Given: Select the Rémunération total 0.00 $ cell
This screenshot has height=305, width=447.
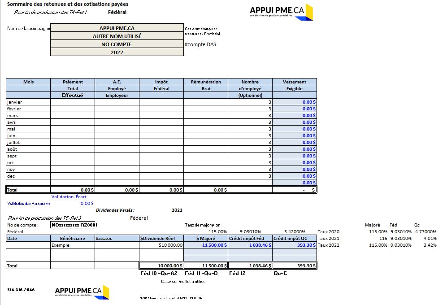Looking at the screenshot, I should (x=206, y=190).
